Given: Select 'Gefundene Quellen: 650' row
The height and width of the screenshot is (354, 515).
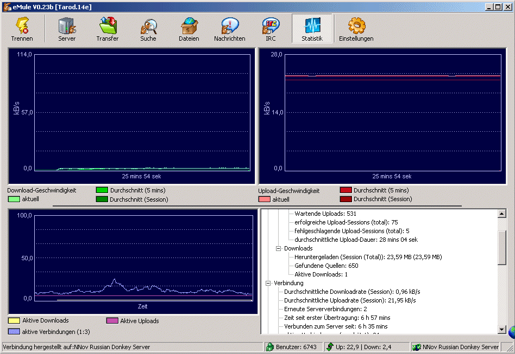Looking at the screenshot, I should pos(326,266).
